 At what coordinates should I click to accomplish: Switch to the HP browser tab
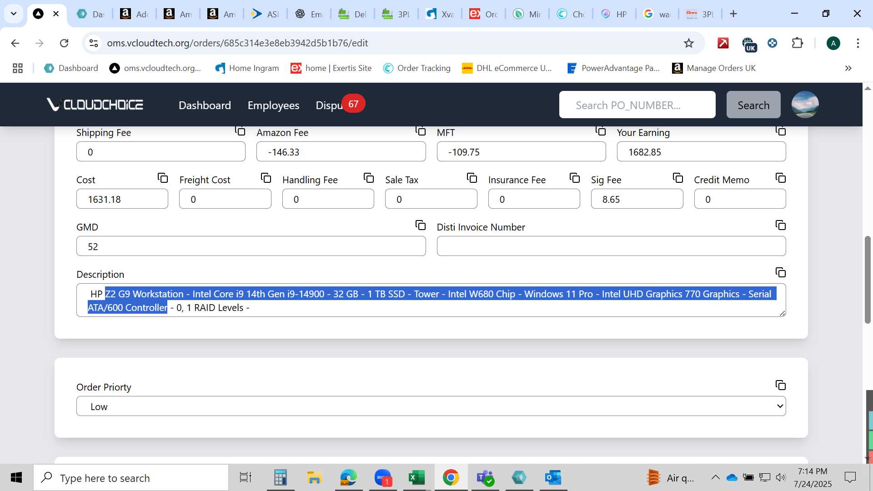click(614, 14)
